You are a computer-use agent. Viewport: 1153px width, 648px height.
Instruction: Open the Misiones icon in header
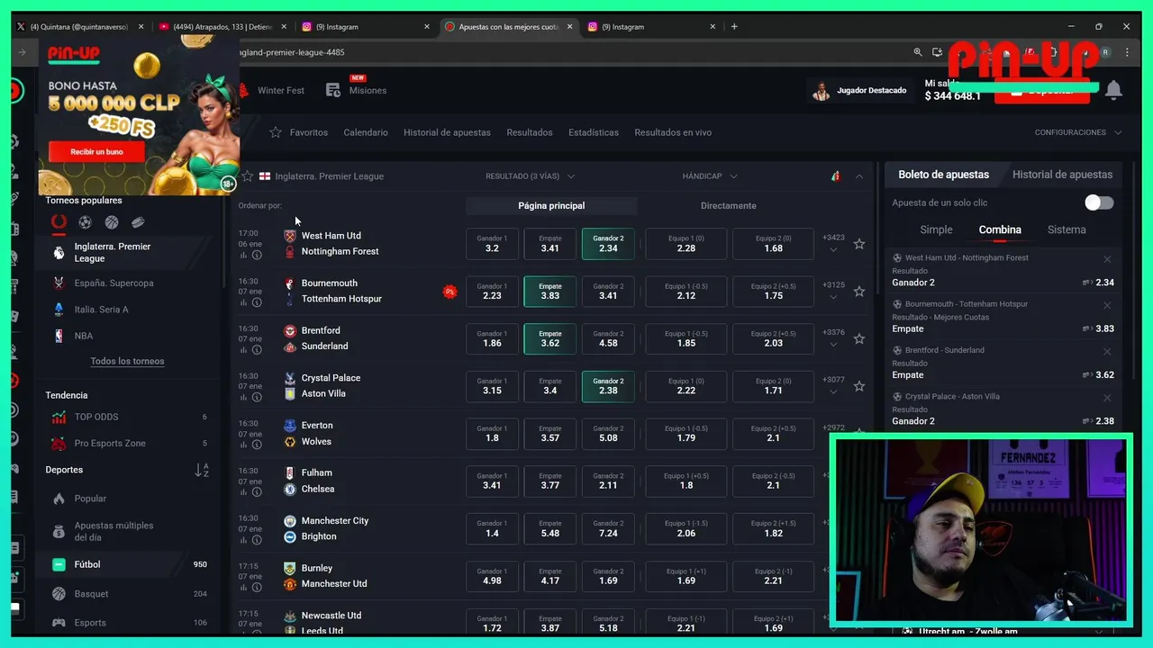pos(333,90)
